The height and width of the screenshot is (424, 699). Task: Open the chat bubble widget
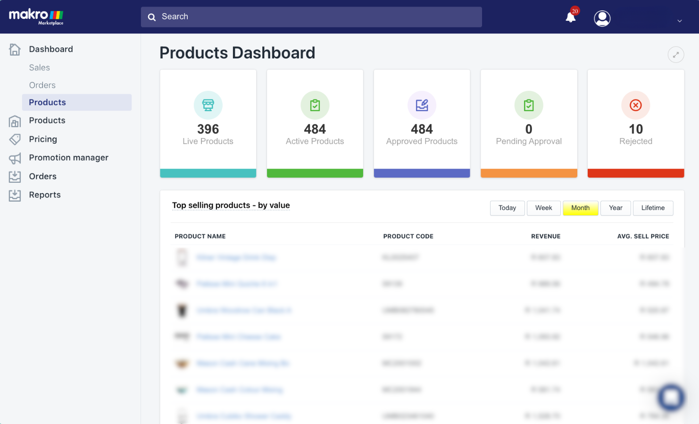coord(671,398)
